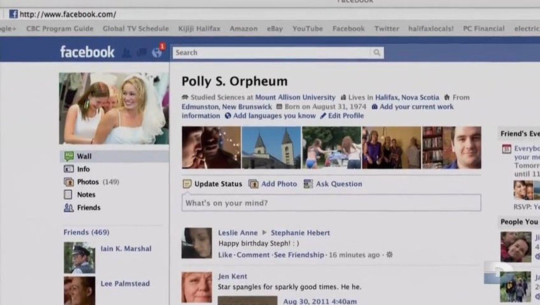Open the eBay bookmark
This screenshot has width=540, height=305.
[275, 29]
